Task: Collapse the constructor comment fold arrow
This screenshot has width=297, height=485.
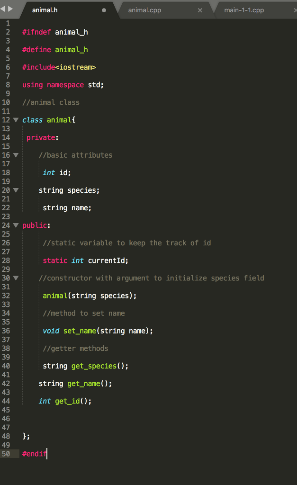Action: pyautogui.click(x=16, y=278)
